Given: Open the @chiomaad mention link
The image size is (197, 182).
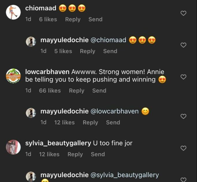Looking at the screenshot, I should coord(108,40).
